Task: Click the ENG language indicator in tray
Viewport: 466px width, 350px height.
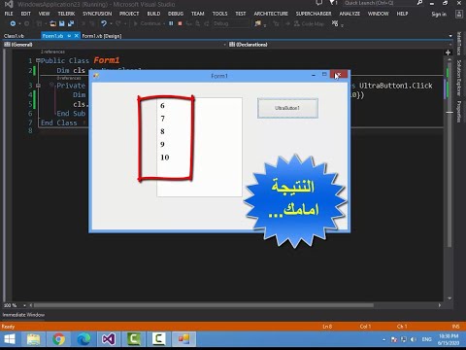Action: coord(426,339)
